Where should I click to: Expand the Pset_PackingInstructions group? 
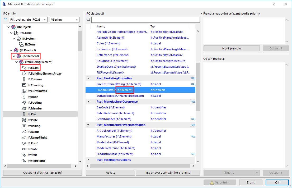click(88, 160)
